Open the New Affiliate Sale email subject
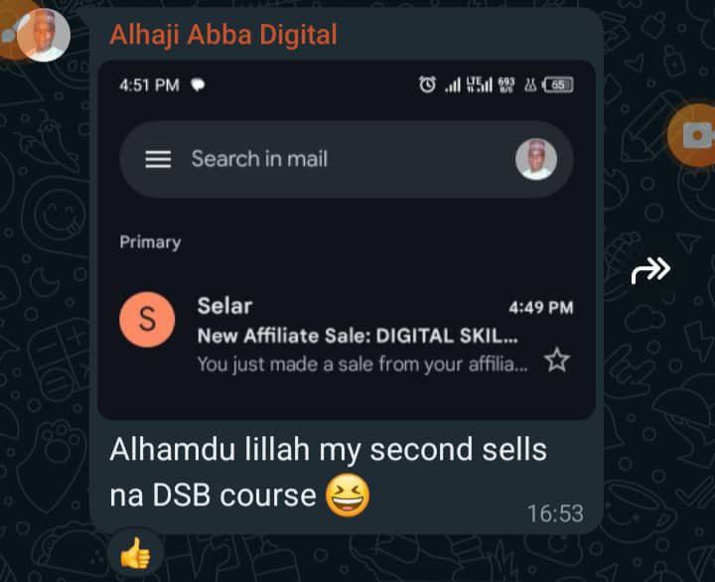 (x=357, y=336)
